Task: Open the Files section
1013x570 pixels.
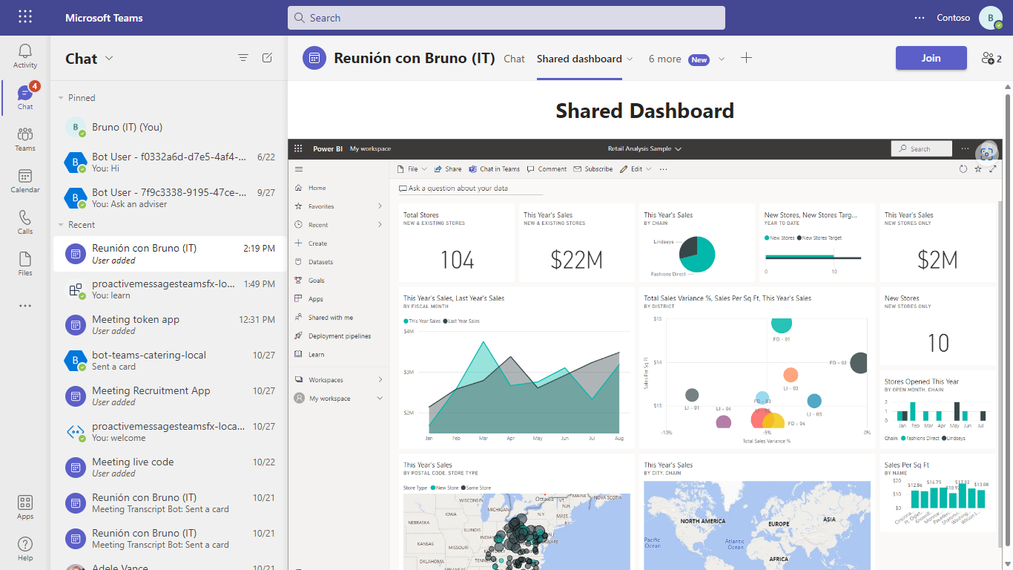Action: (x=25, y=264)
